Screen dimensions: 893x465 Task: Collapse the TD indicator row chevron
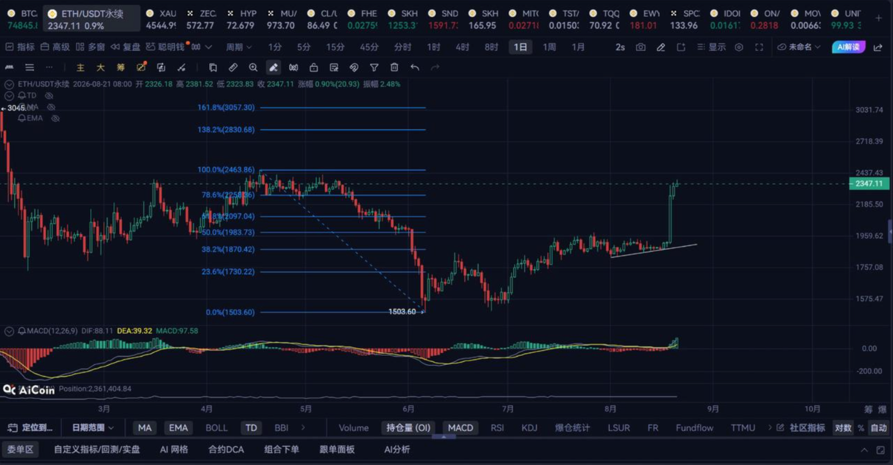(x=9, y=96)
